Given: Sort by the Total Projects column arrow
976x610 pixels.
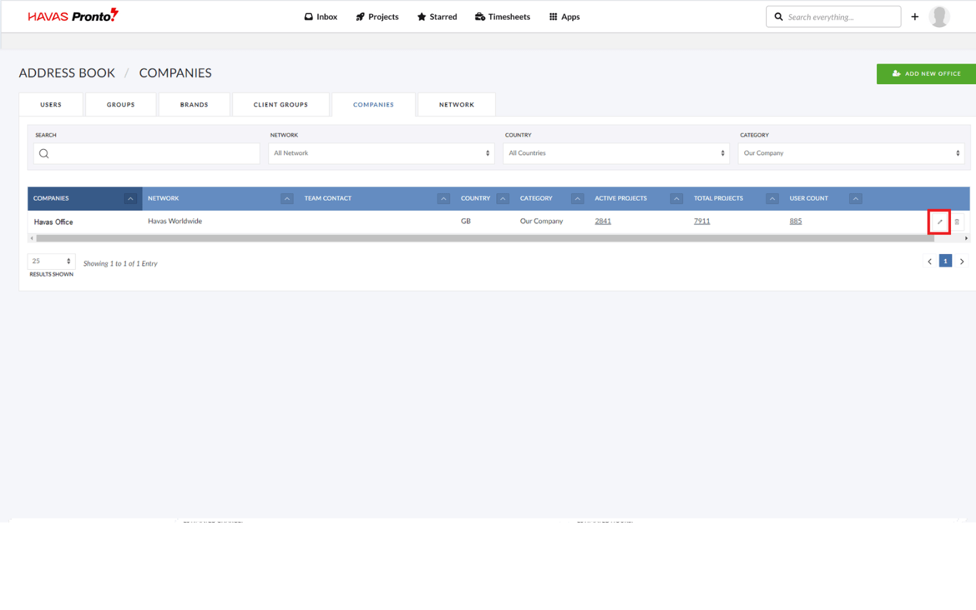Looking at the screenshot, I should pos(773,199).
